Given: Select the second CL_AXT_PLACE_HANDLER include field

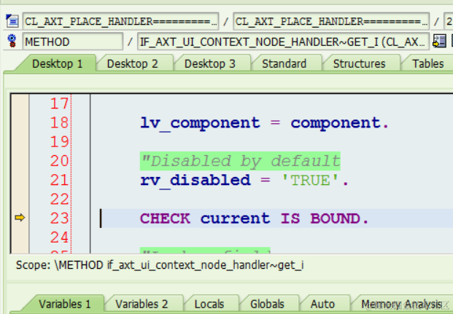Looking at the screenshot, I should coord(331,21).
